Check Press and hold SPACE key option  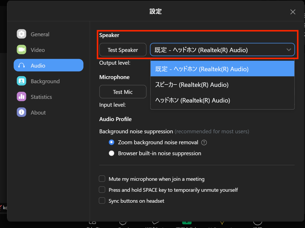pos(102,190)
